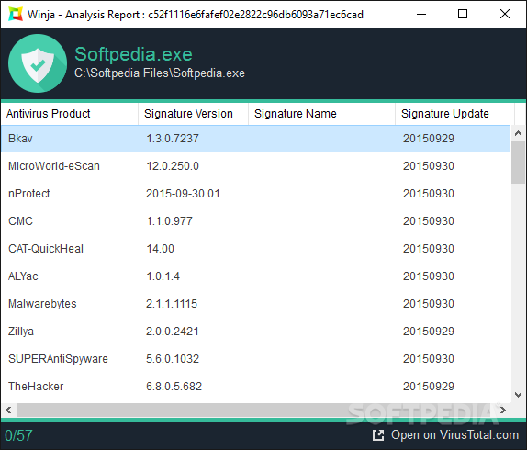
Task: Click signature version 1.3.0.7237
Action: coord(173,139)
